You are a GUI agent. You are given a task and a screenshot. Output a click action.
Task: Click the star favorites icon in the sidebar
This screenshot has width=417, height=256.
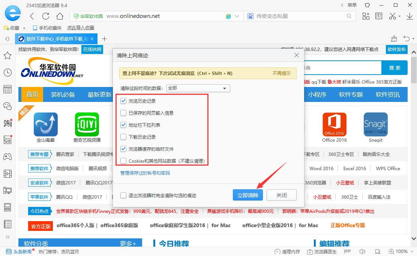click(x=7, y=55)
